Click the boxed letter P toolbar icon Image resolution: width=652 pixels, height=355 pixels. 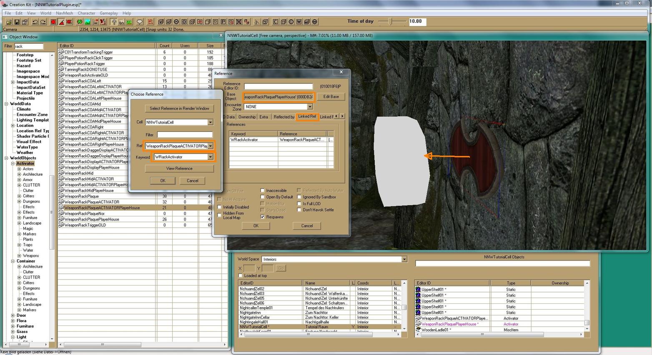click(223, 22)
